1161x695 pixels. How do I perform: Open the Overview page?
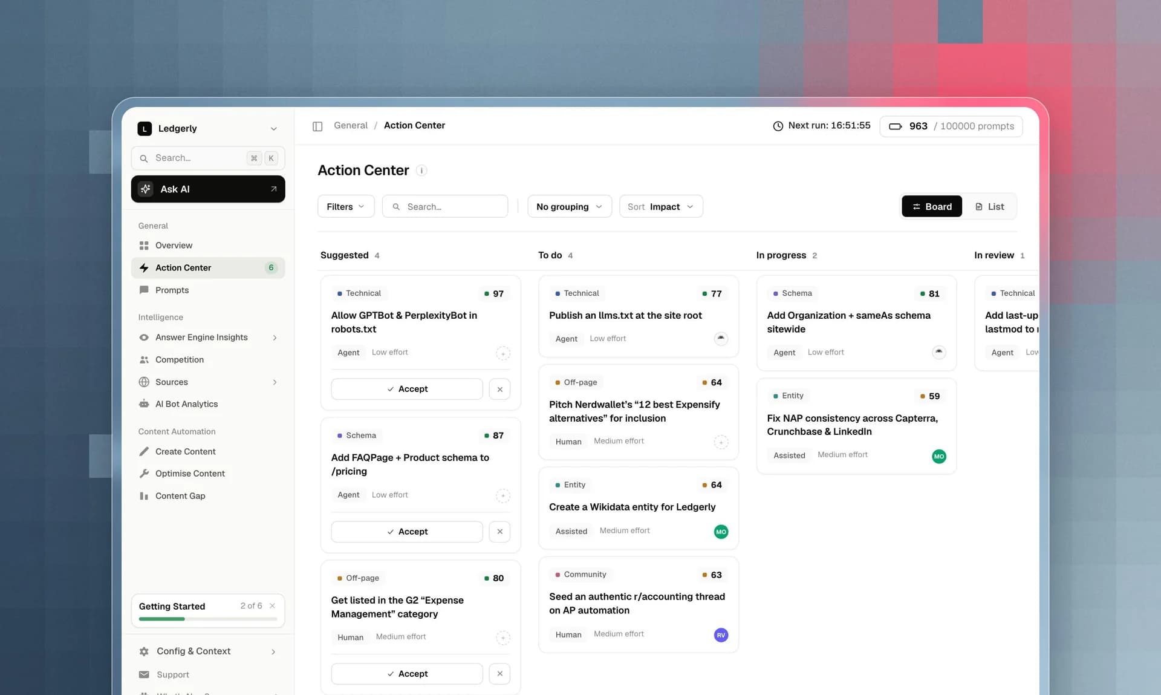[208, 246]
